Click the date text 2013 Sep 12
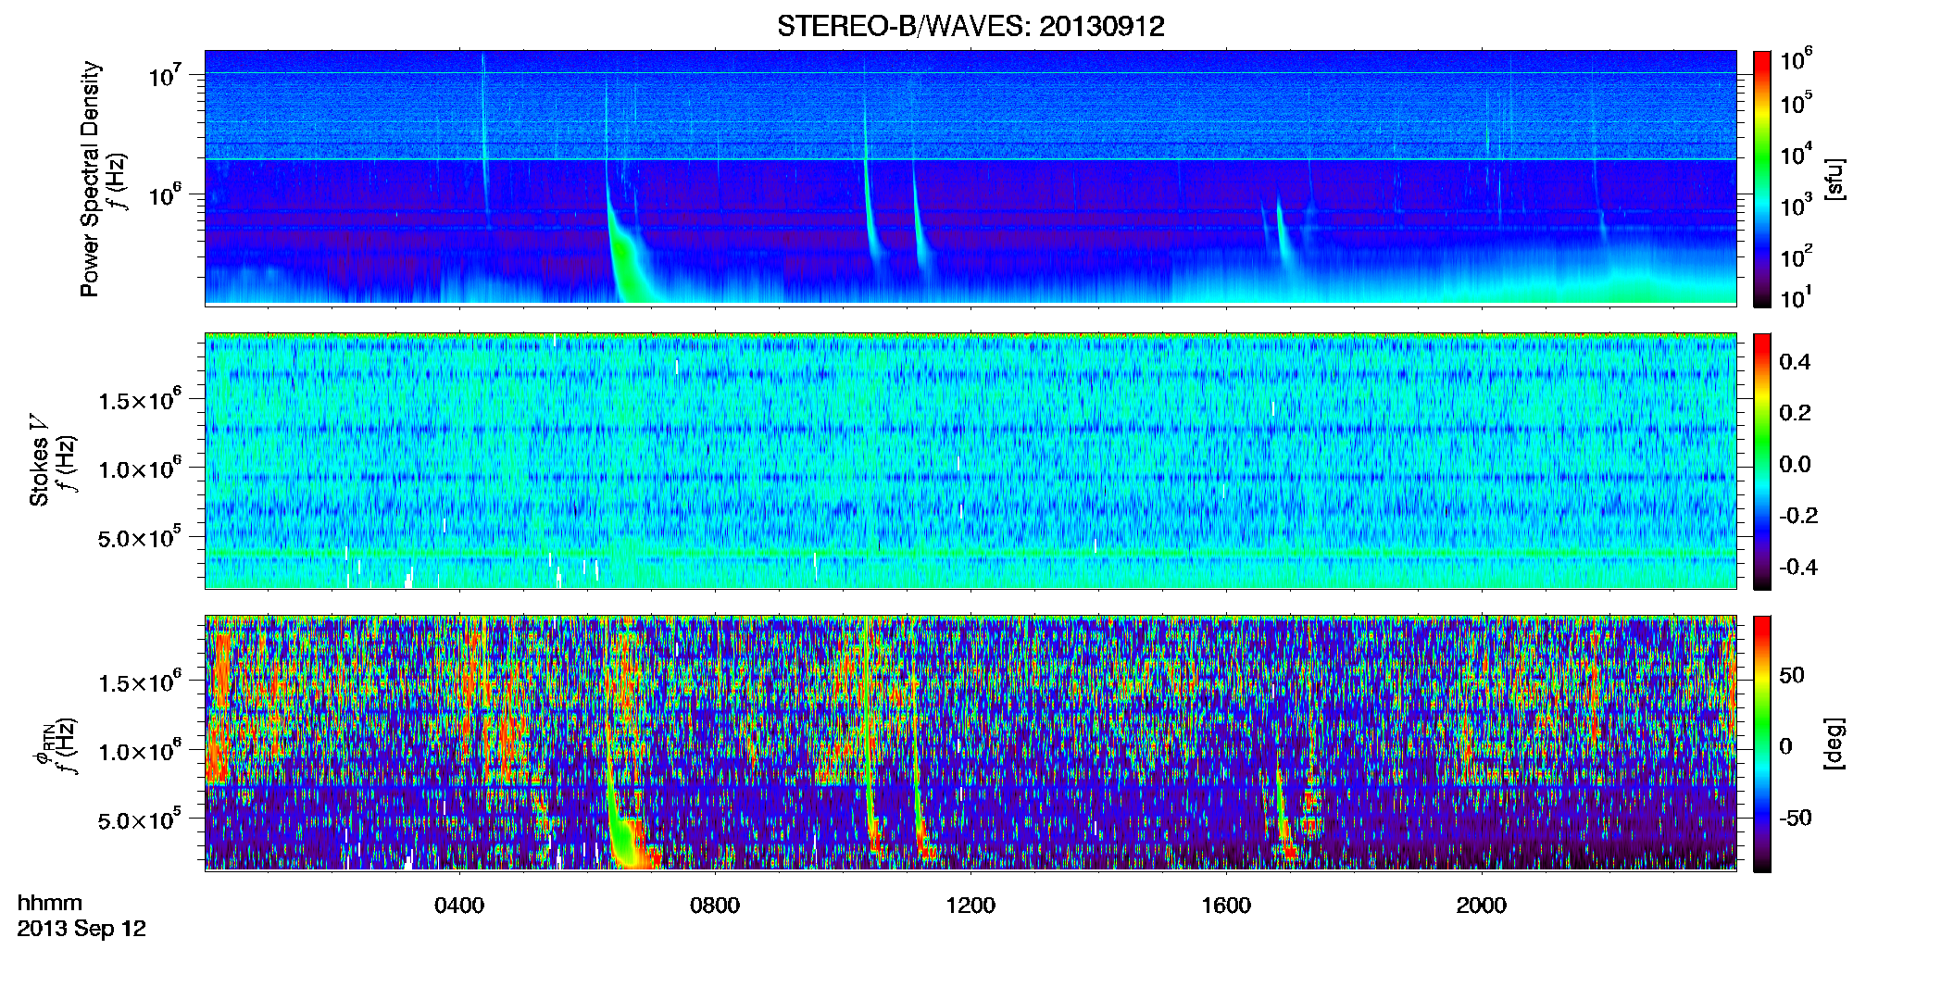 (81, 929)
